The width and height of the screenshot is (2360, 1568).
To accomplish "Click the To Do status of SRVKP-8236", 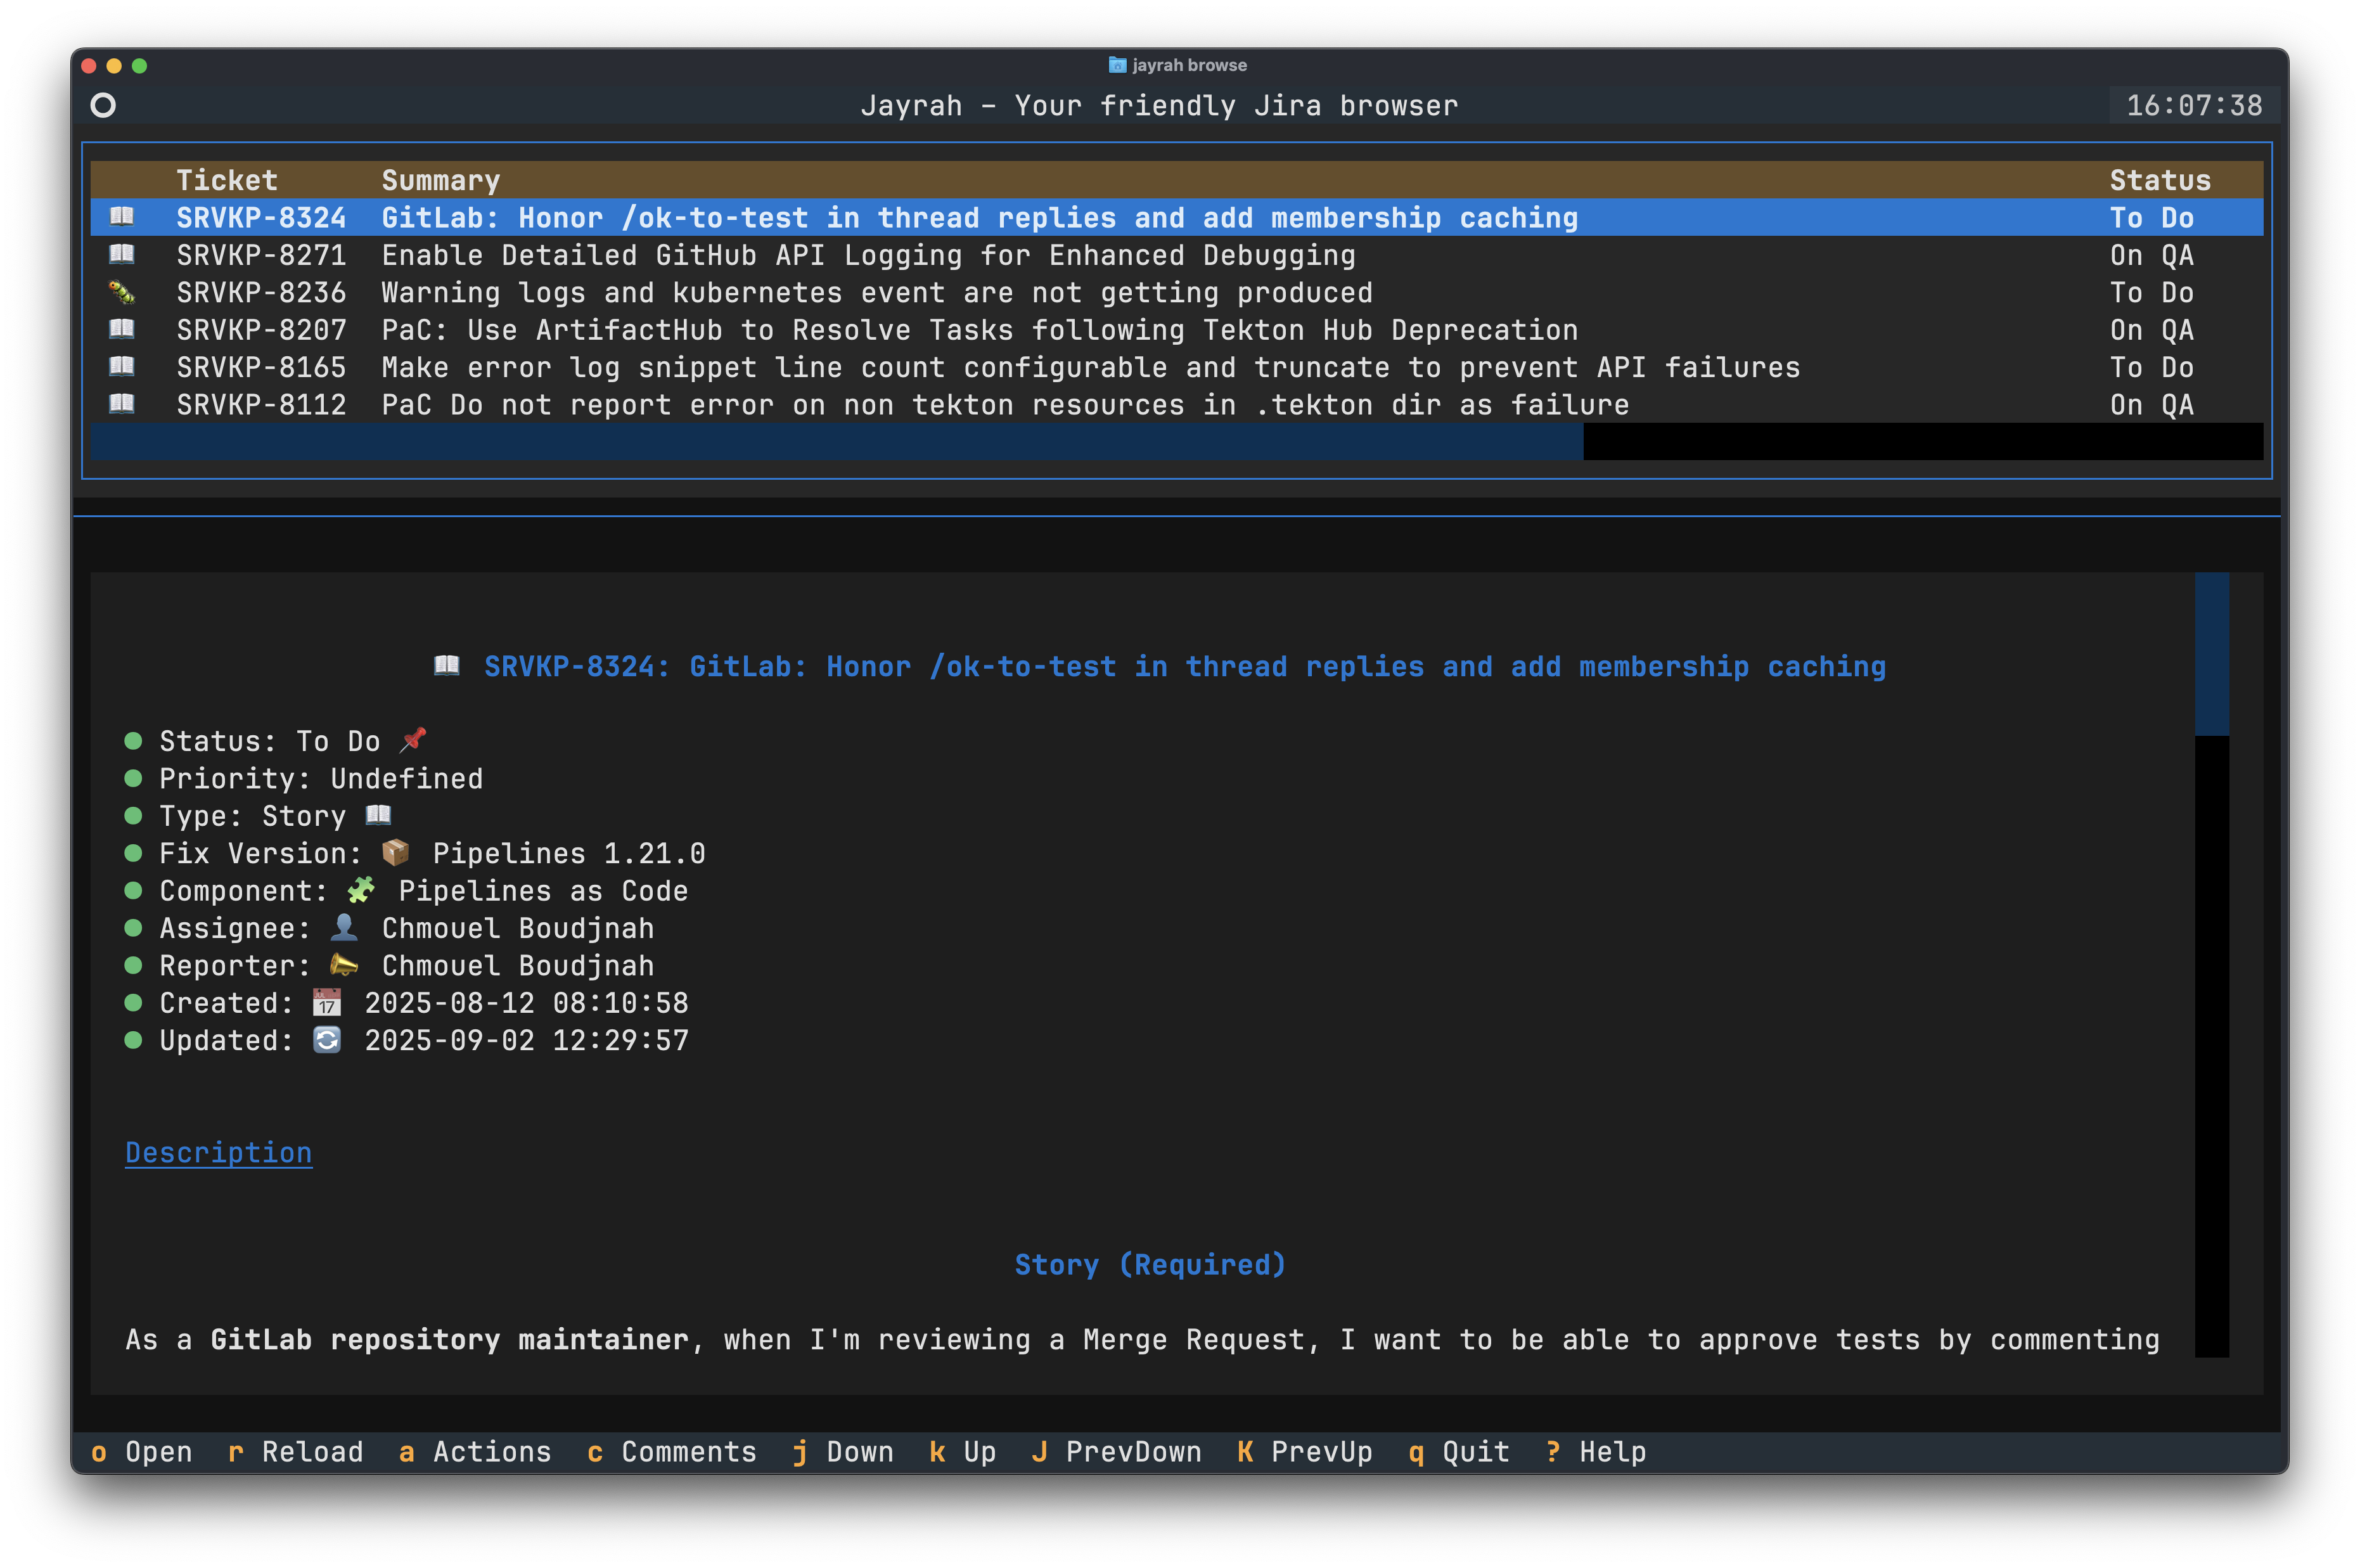I will tap(2152, 292).
